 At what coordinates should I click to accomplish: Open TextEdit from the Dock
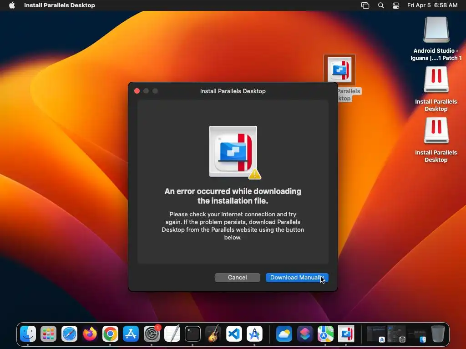(172, 334)
